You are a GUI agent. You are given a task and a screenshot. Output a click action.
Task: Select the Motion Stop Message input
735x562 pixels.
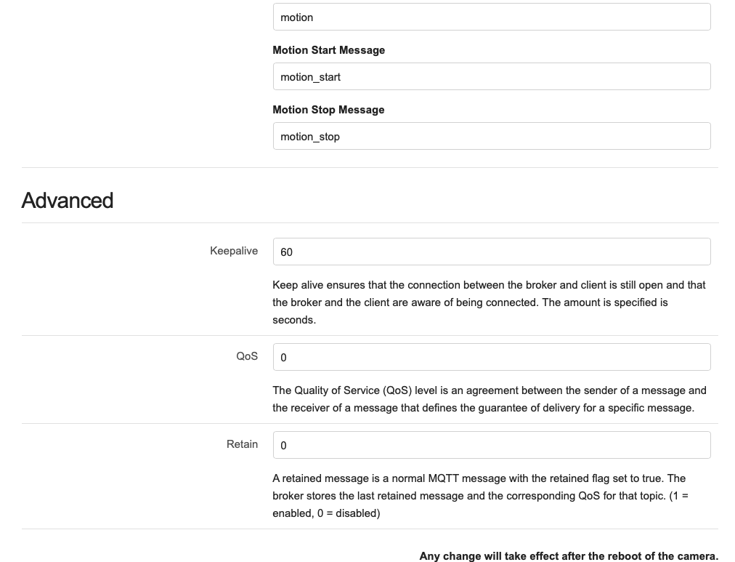(x=491, y=136)
